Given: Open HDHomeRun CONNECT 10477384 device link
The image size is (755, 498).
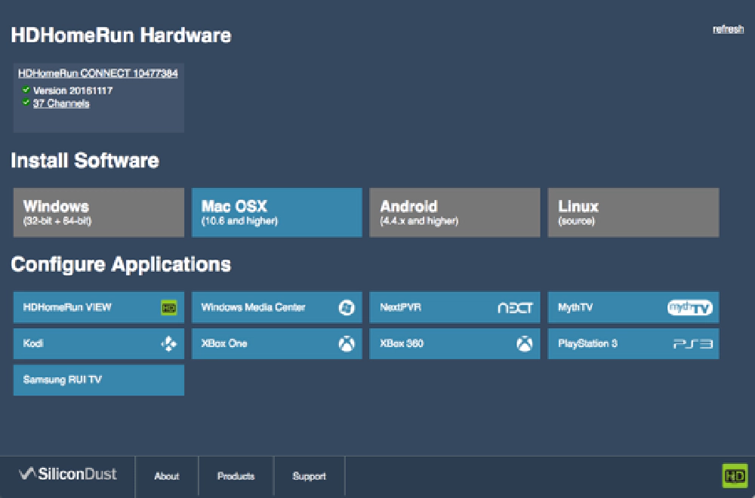Looking at the screenshot, I should point(97,73).
